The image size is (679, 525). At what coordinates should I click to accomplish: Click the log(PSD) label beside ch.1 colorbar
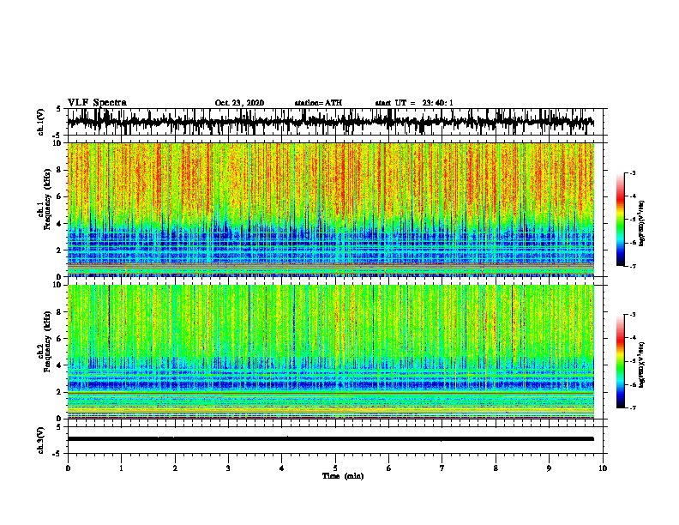coord(642,223)
